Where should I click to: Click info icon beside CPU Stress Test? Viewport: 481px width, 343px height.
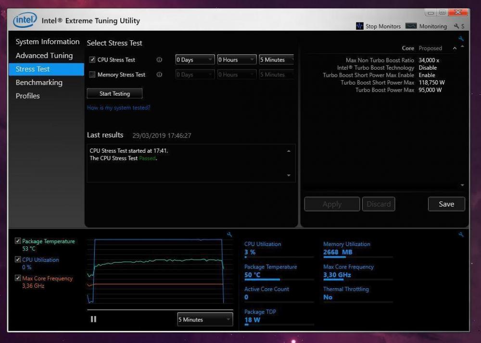[x=159, y=60]
